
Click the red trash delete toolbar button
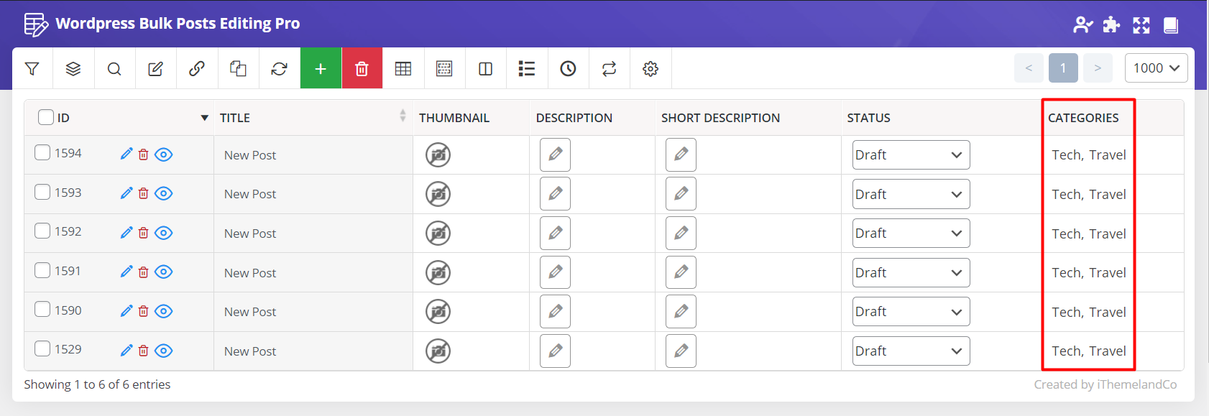click(362, 69)
